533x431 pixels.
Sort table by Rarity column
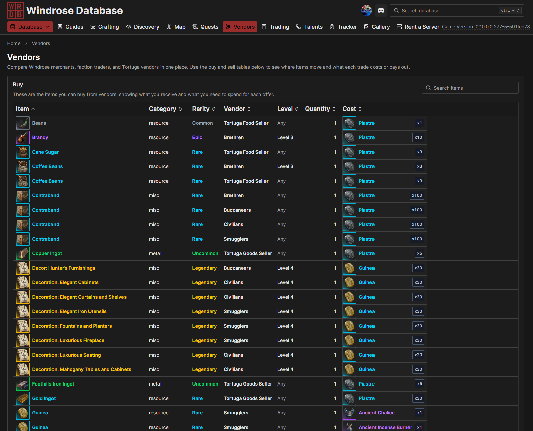(x=204, y=109)
